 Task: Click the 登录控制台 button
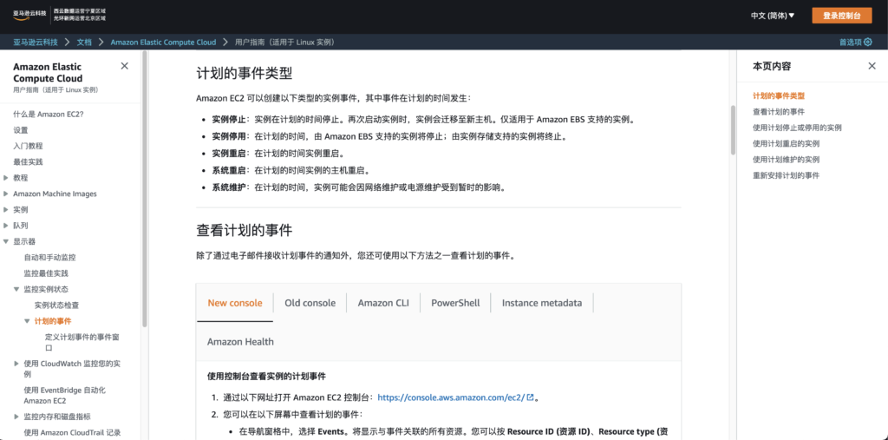841,16
